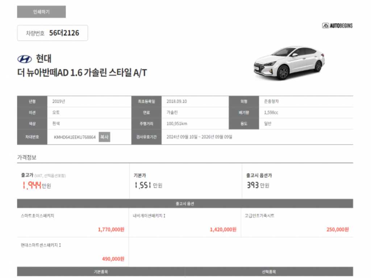Click the title 더 뉴아반떼AD 1.6 가솔린 스타일 A/T
Image resolution: width=371 pixels, height=278 pixels.
[82, 72]
